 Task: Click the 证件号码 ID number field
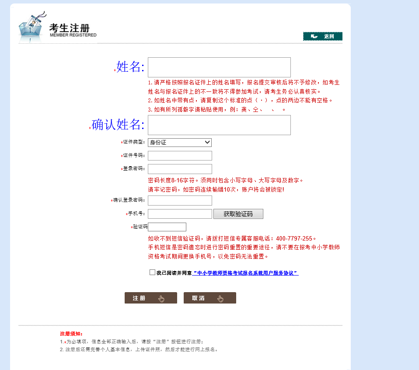[x=180, y=156]
